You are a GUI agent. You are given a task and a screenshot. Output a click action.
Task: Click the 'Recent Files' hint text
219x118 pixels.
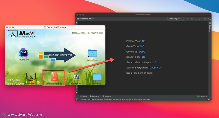133,57
